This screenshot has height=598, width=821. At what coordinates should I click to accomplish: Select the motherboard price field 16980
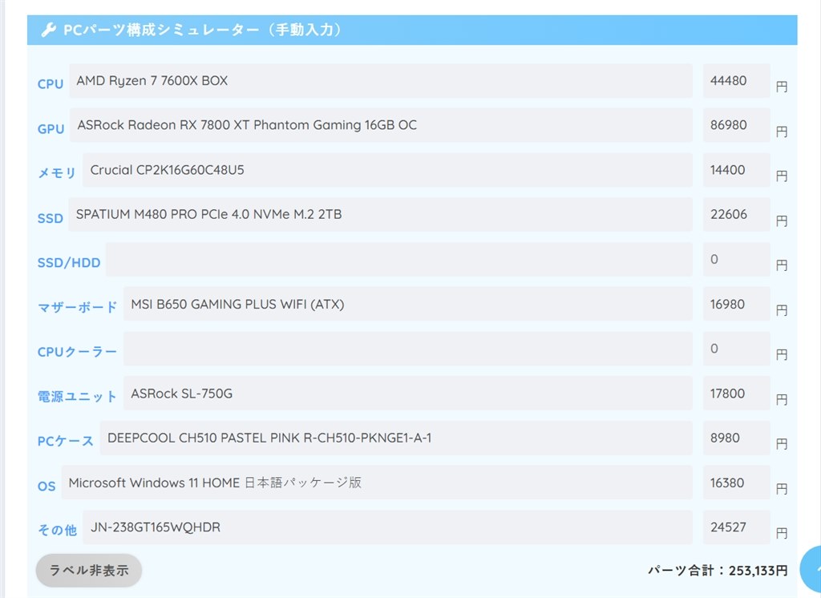pyautogui.click(x=736, y=305)
